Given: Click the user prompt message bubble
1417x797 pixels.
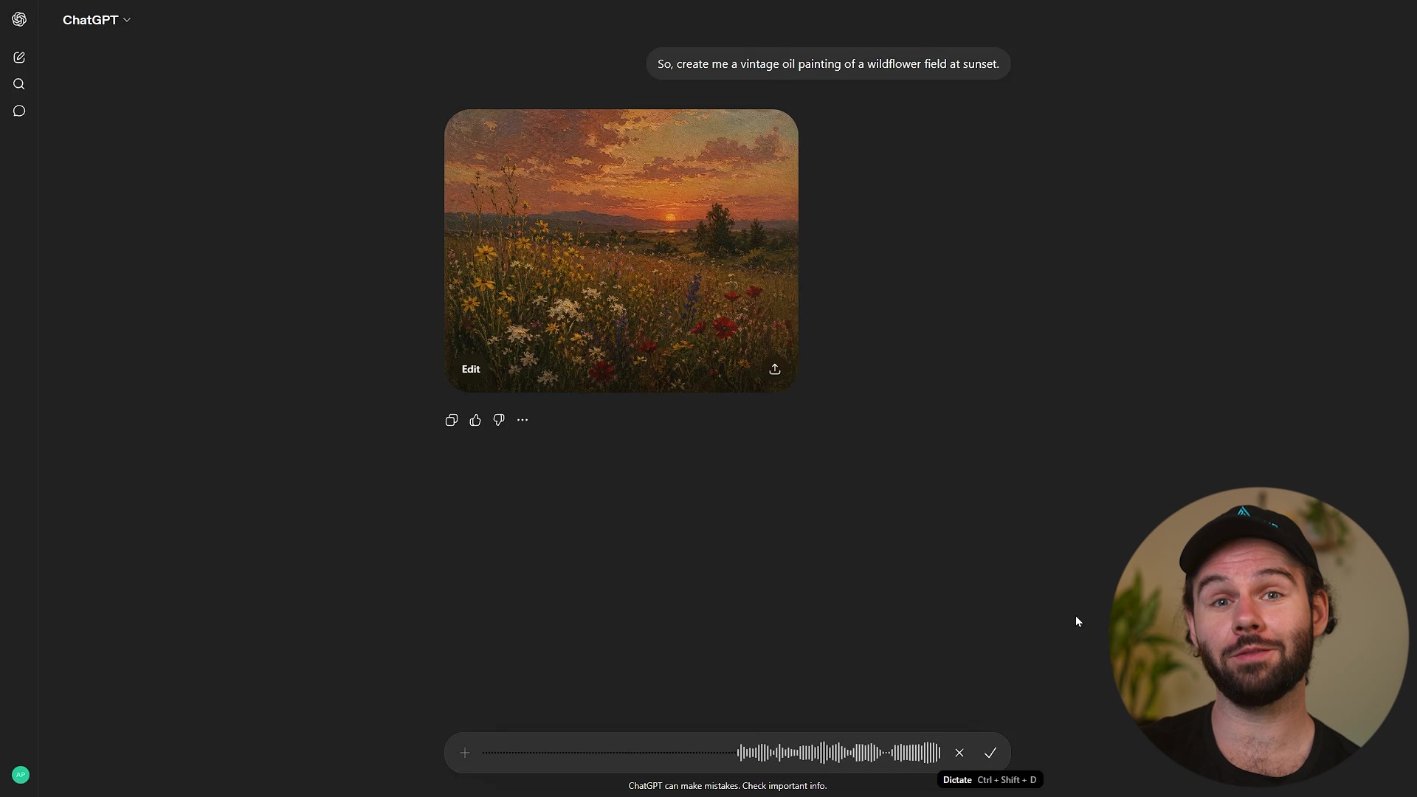Looking at the screenshot, I should (828, 64).
